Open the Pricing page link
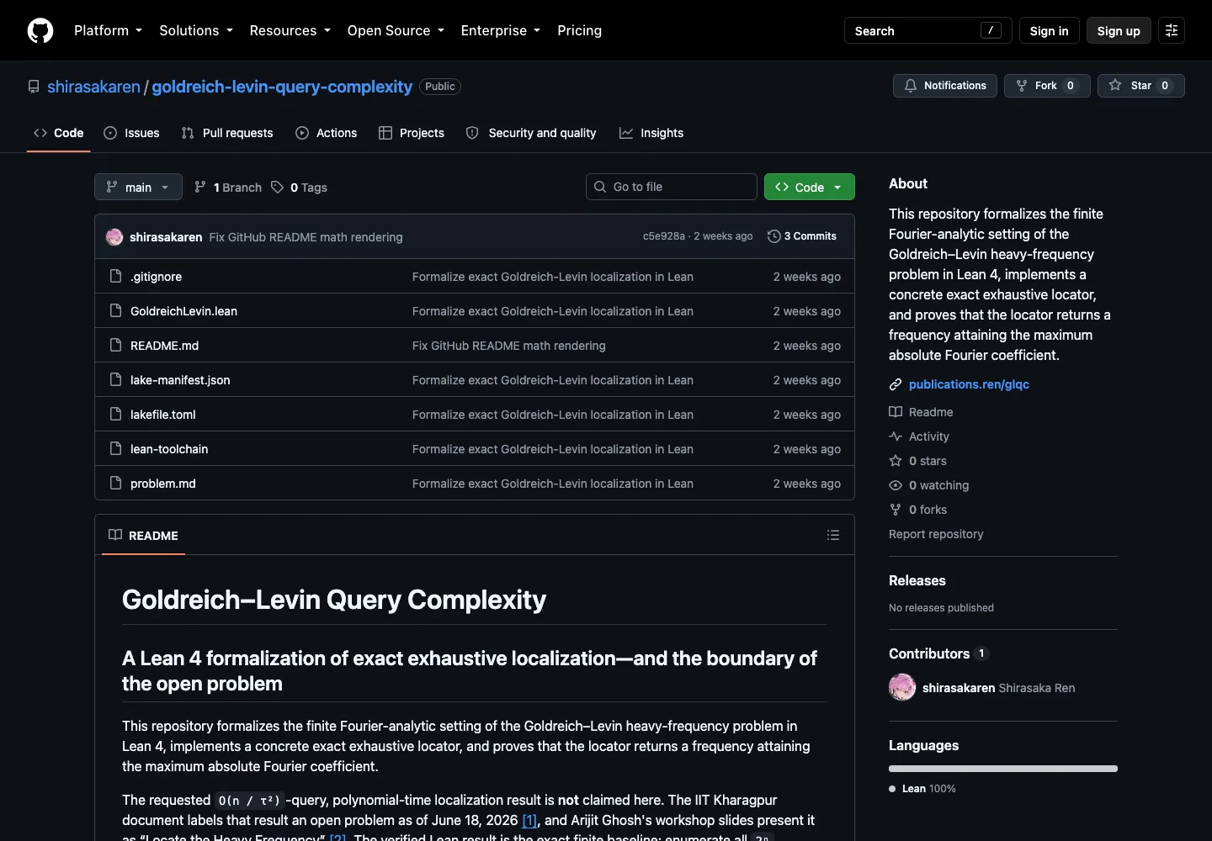This screenshot has width=1212, height=841. [579, 30]
